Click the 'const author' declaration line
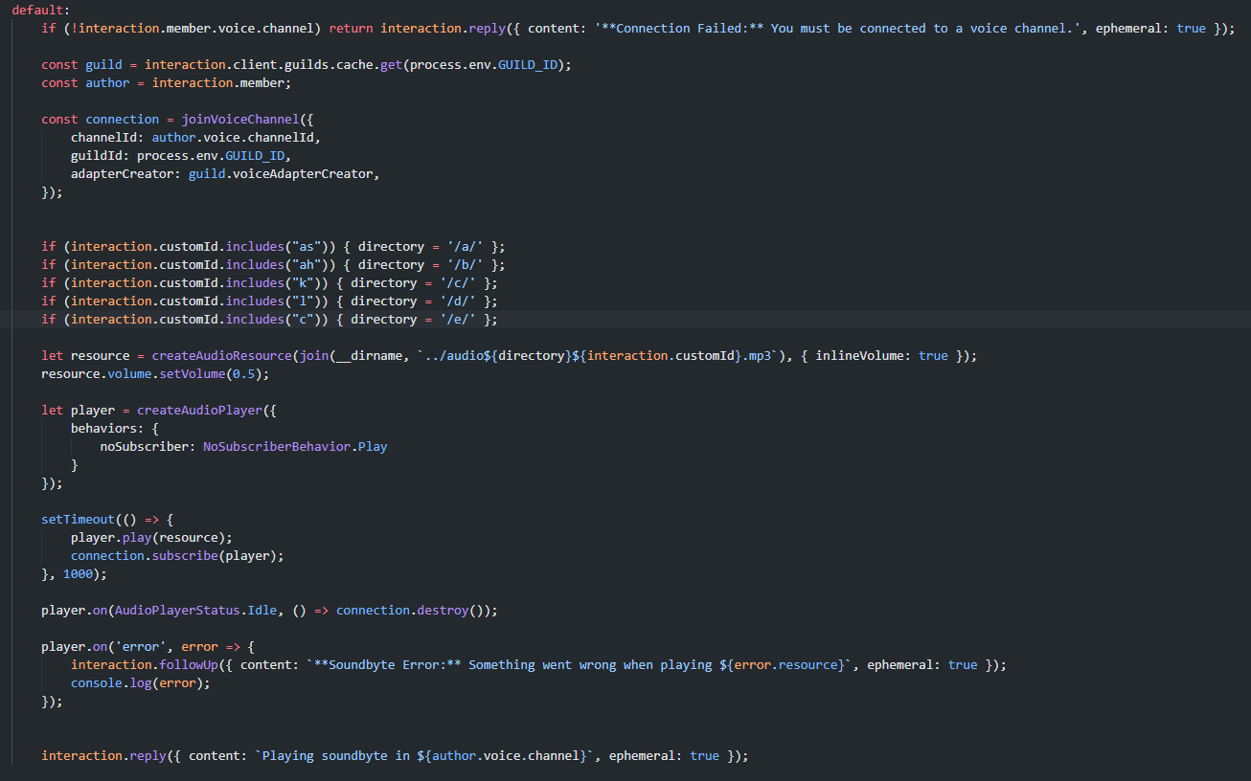The width and height of the screenshot is (1251, 781). coord(166,82)
